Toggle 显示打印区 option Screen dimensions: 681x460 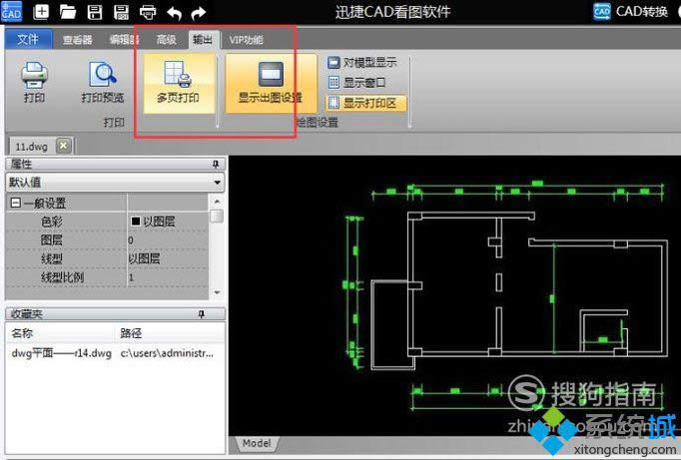(x=365, y=103)
